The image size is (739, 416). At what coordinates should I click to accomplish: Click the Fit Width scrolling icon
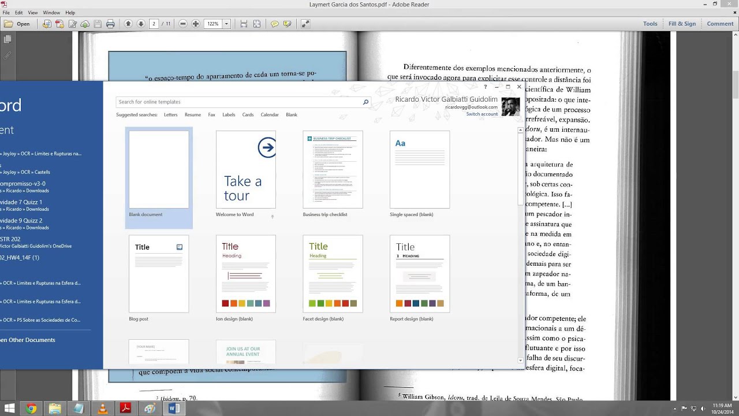pyautogui.click(x=244, y=24)
